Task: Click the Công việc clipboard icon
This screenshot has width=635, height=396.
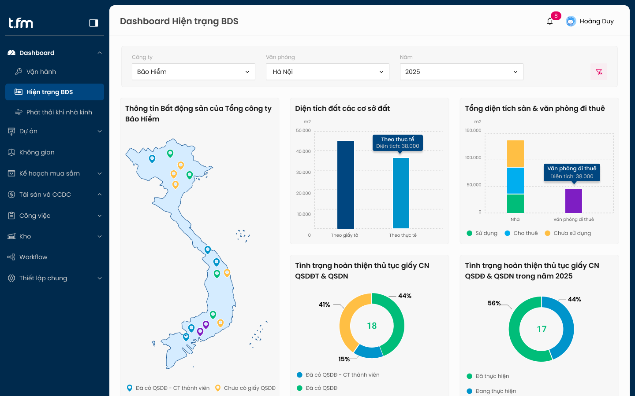Action: coord(11,216)
